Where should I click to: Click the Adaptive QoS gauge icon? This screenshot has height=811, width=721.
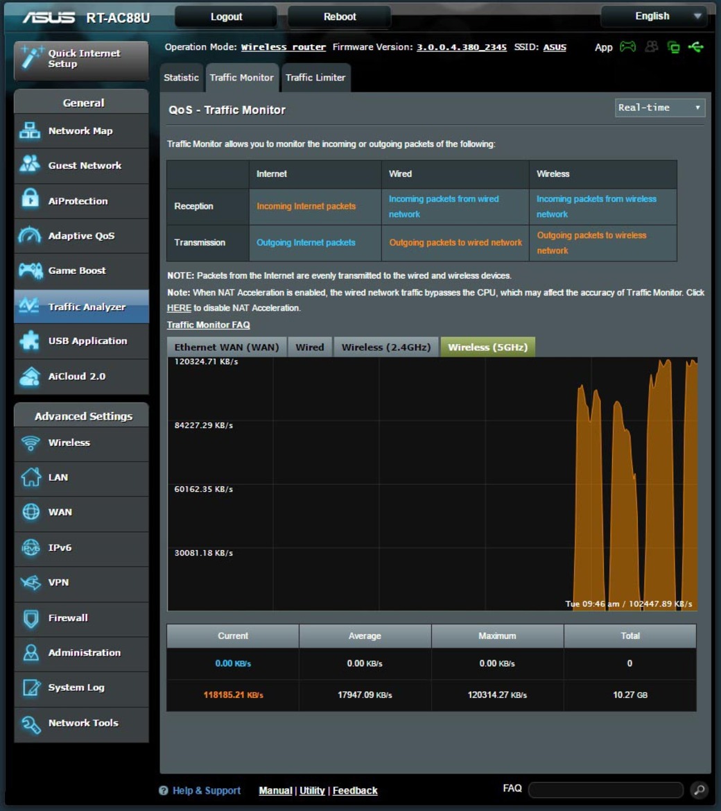(29, 235)
